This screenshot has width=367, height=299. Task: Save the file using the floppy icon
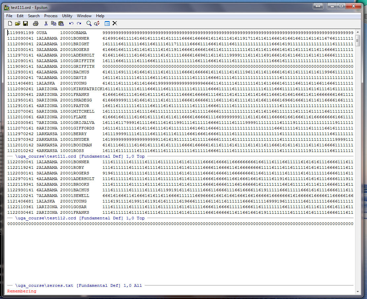(25, 23)
